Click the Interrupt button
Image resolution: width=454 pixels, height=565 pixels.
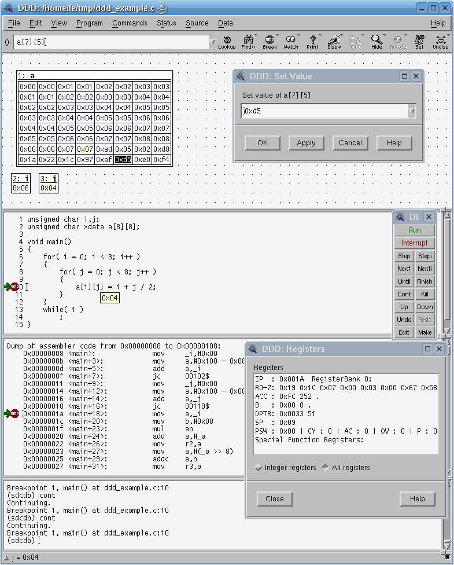[x=415, y=243]
